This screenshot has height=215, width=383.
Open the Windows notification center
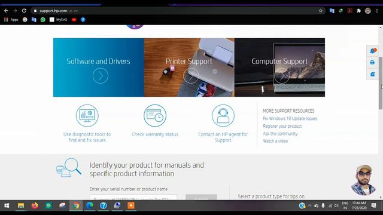point(373,205)
